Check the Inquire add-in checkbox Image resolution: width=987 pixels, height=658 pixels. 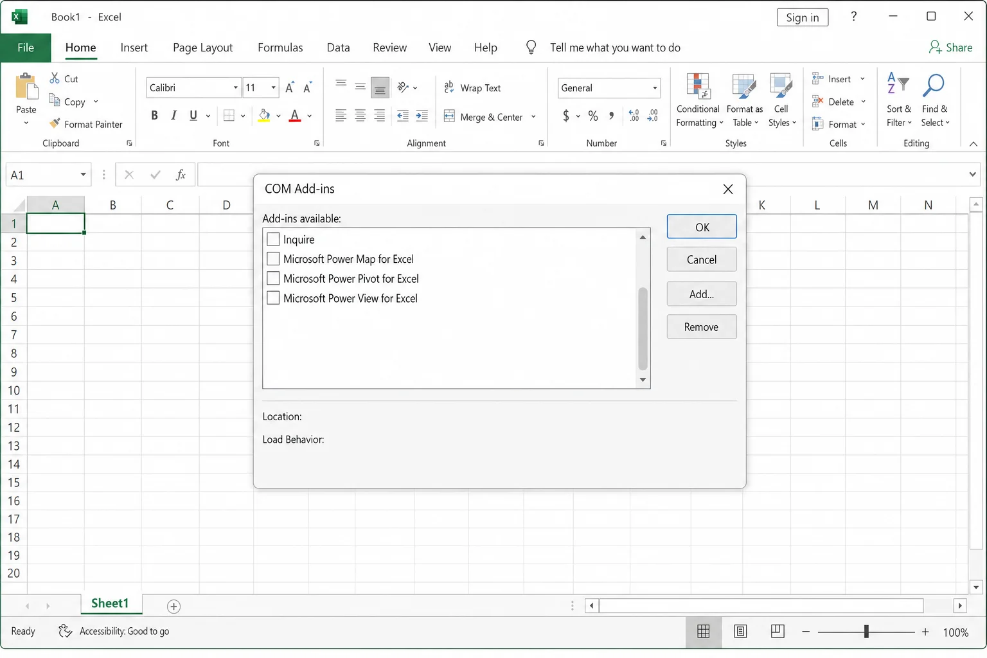click(x=273, y=239)
